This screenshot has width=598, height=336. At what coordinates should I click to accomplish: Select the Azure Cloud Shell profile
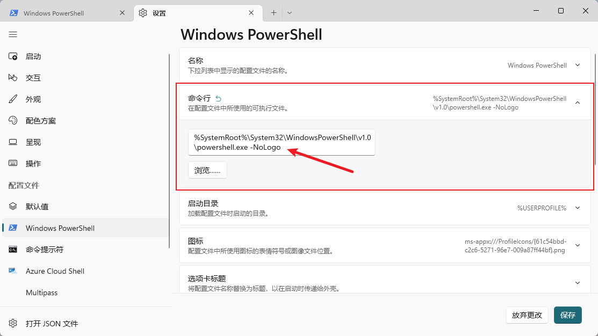(55, 271)
